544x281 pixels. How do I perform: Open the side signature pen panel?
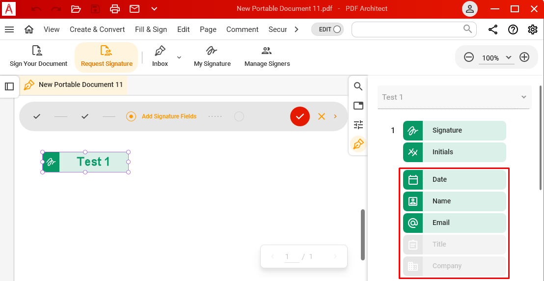(358, 144)
